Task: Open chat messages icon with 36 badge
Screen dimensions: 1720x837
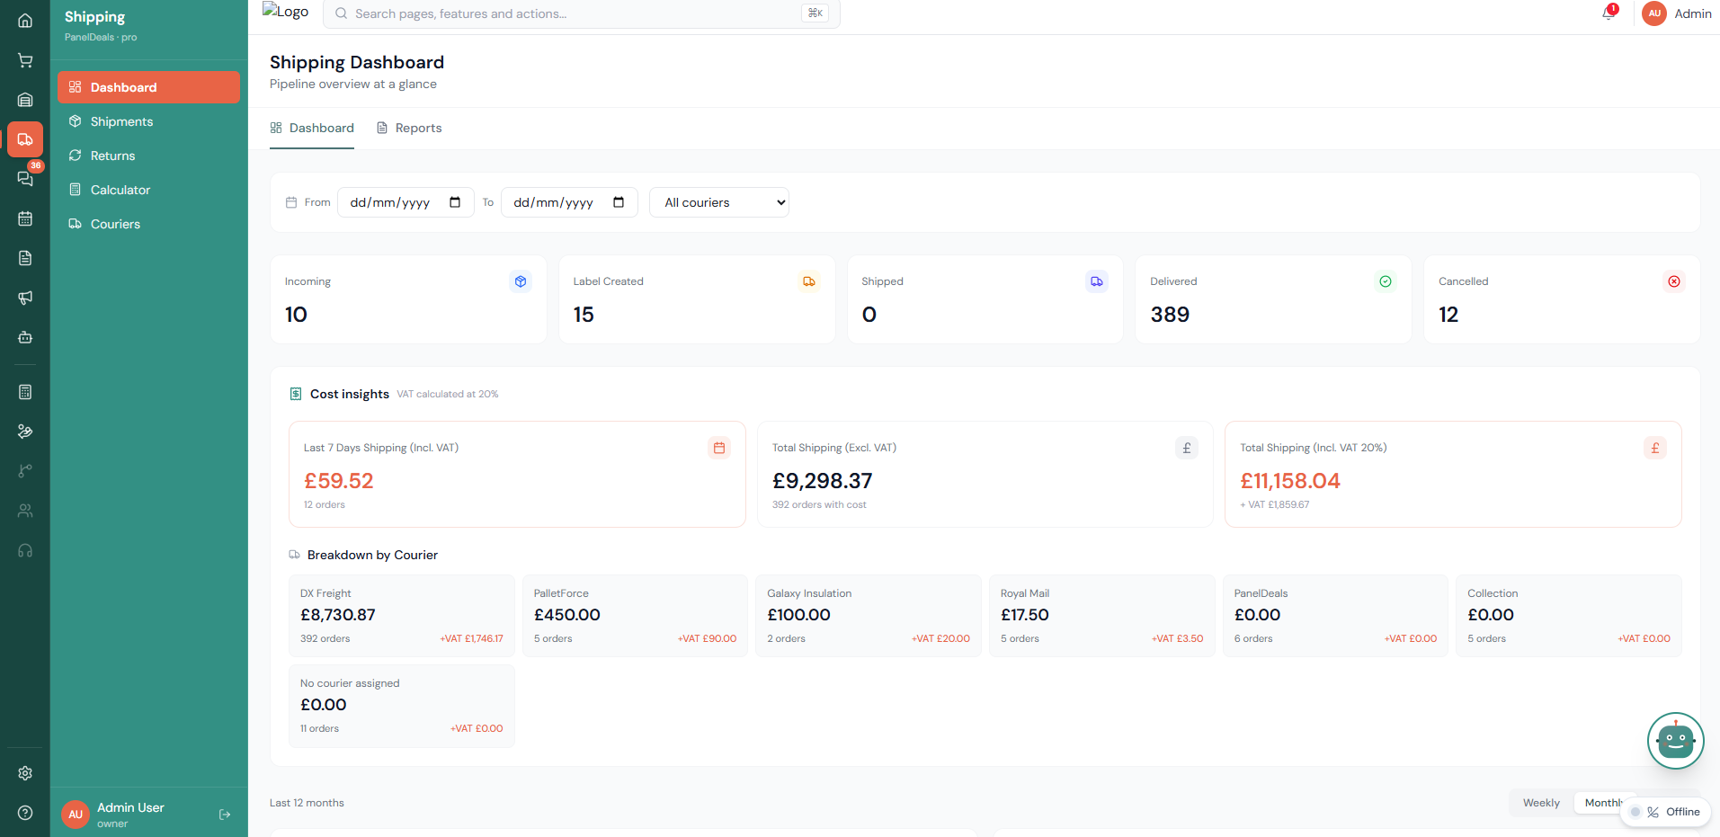Action: pyautogui.click(x=25, y=179)
